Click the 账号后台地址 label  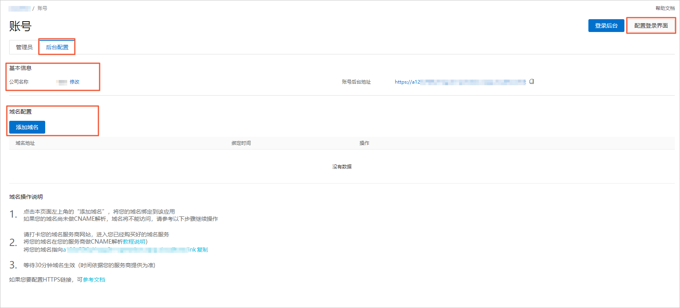coord(356,82)
